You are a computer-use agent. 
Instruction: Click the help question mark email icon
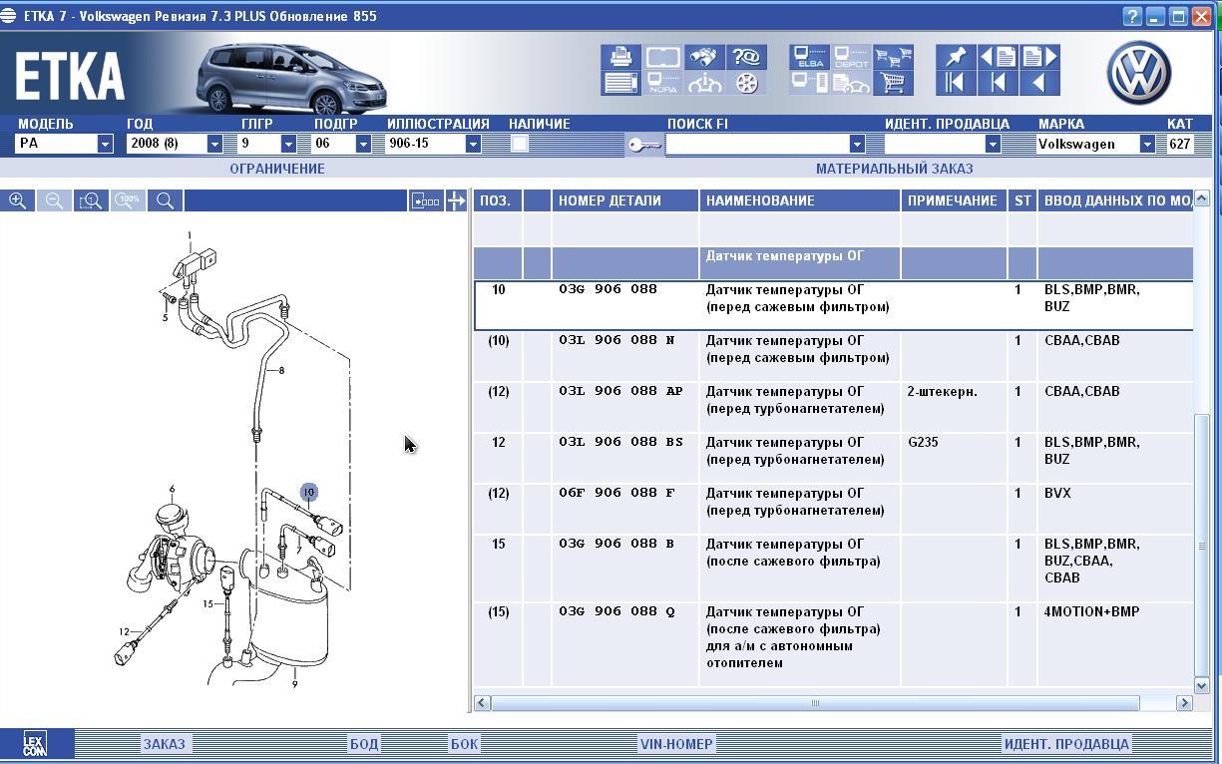click(746, 56)
